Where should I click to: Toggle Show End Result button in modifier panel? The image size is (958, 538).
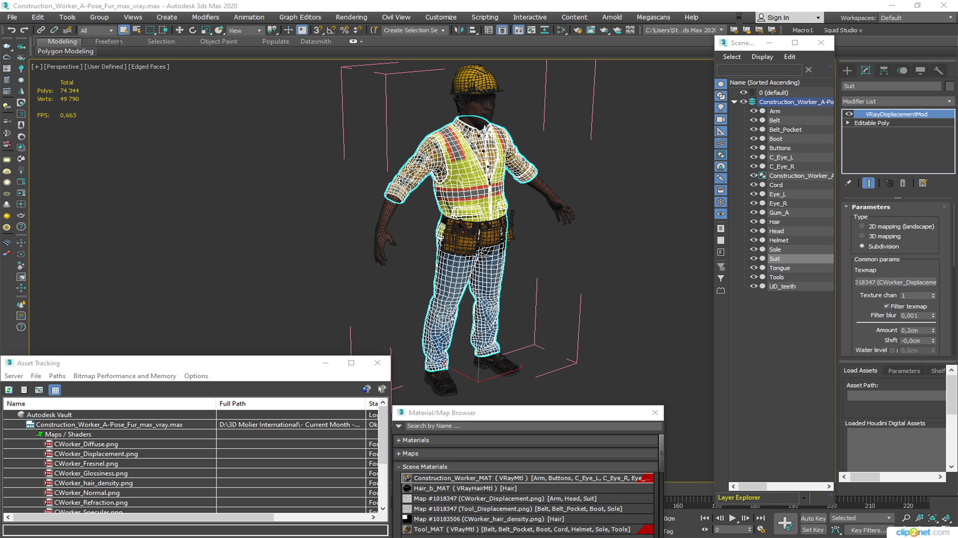click(x=869, y=183)
